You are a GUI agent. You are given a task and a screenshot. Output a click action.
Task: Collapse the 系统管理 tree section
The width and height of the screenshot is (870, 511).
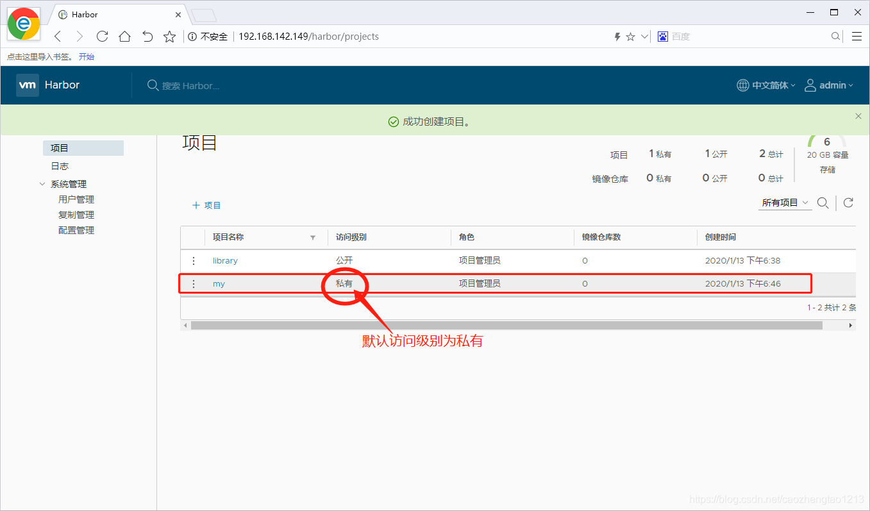[x=43, y=184]
